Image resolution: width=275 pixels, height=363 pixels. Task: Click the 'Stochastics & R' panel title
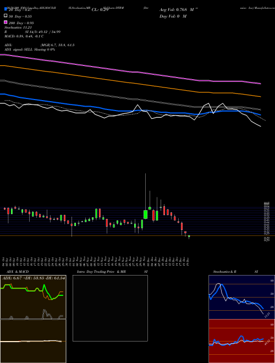225,272
